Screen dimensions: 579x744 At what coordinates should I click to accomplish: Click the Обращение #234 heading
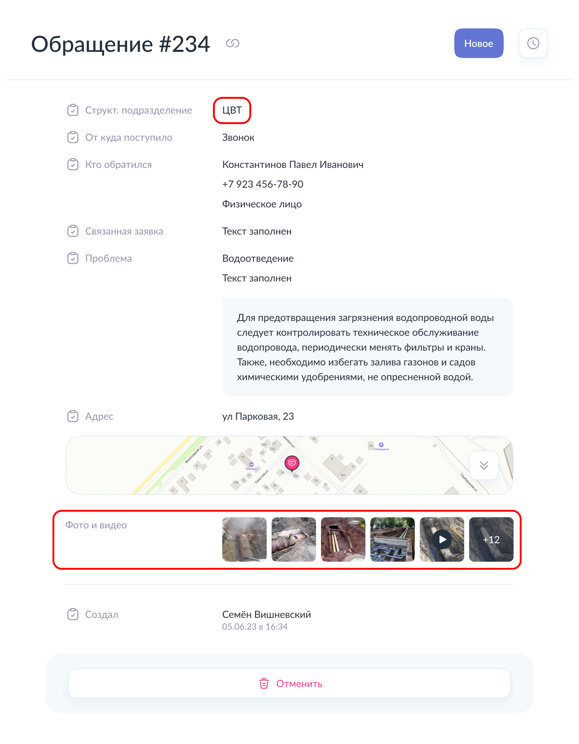[121, 44]
